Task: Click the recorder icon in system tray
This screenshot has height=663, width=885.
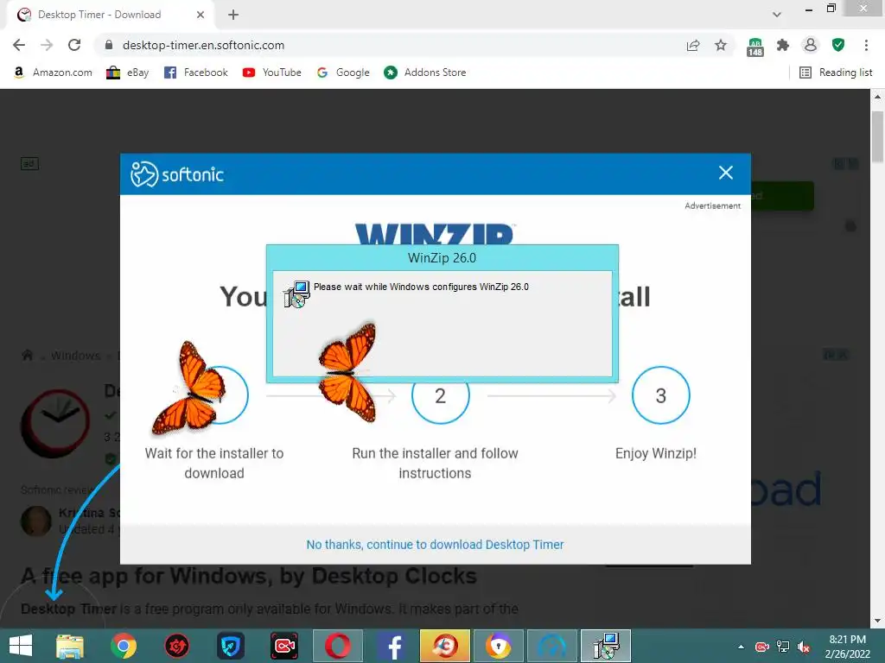Action: tap(762, 647)
